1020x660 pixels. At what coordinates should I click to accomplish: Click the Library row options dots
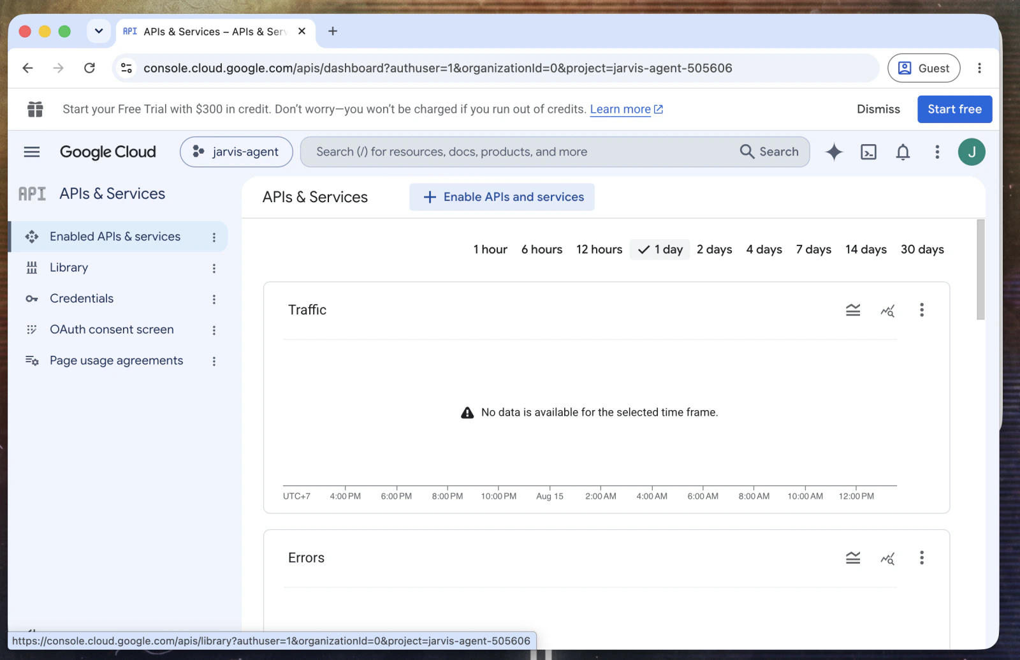point(214,268)
